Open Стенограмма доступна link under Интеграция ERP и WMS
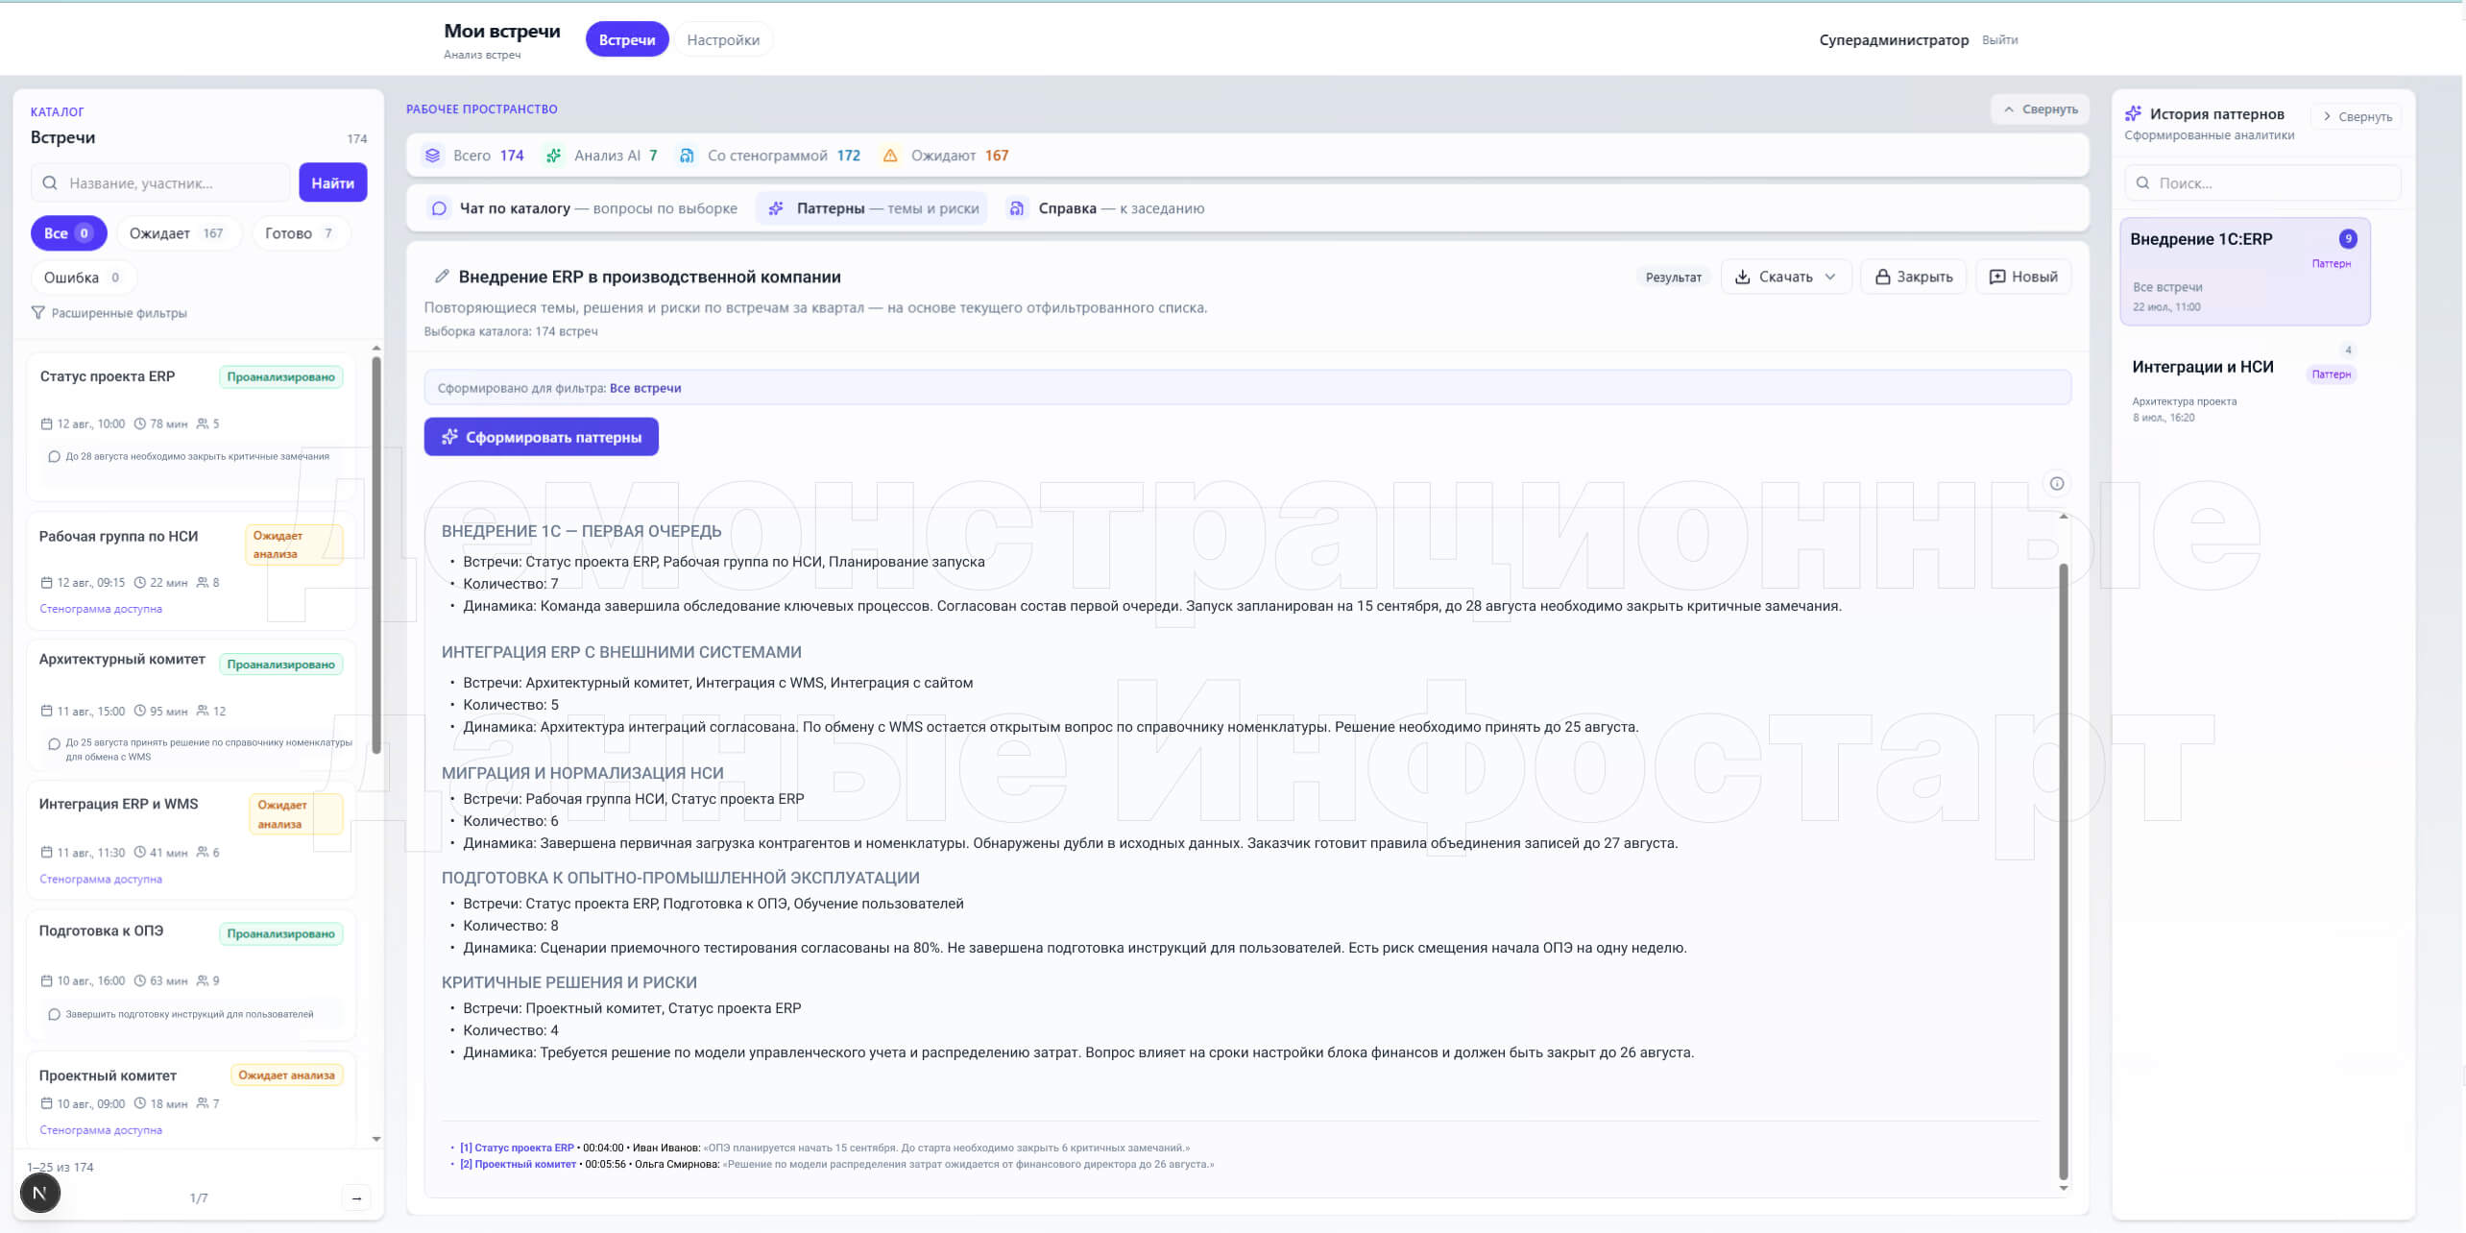This screenshot has height=1233, width=2466. [x=101, y=879]
